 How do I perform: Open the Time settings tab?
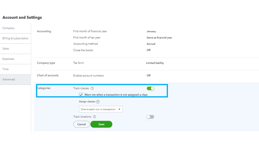[x=6, y=69]
